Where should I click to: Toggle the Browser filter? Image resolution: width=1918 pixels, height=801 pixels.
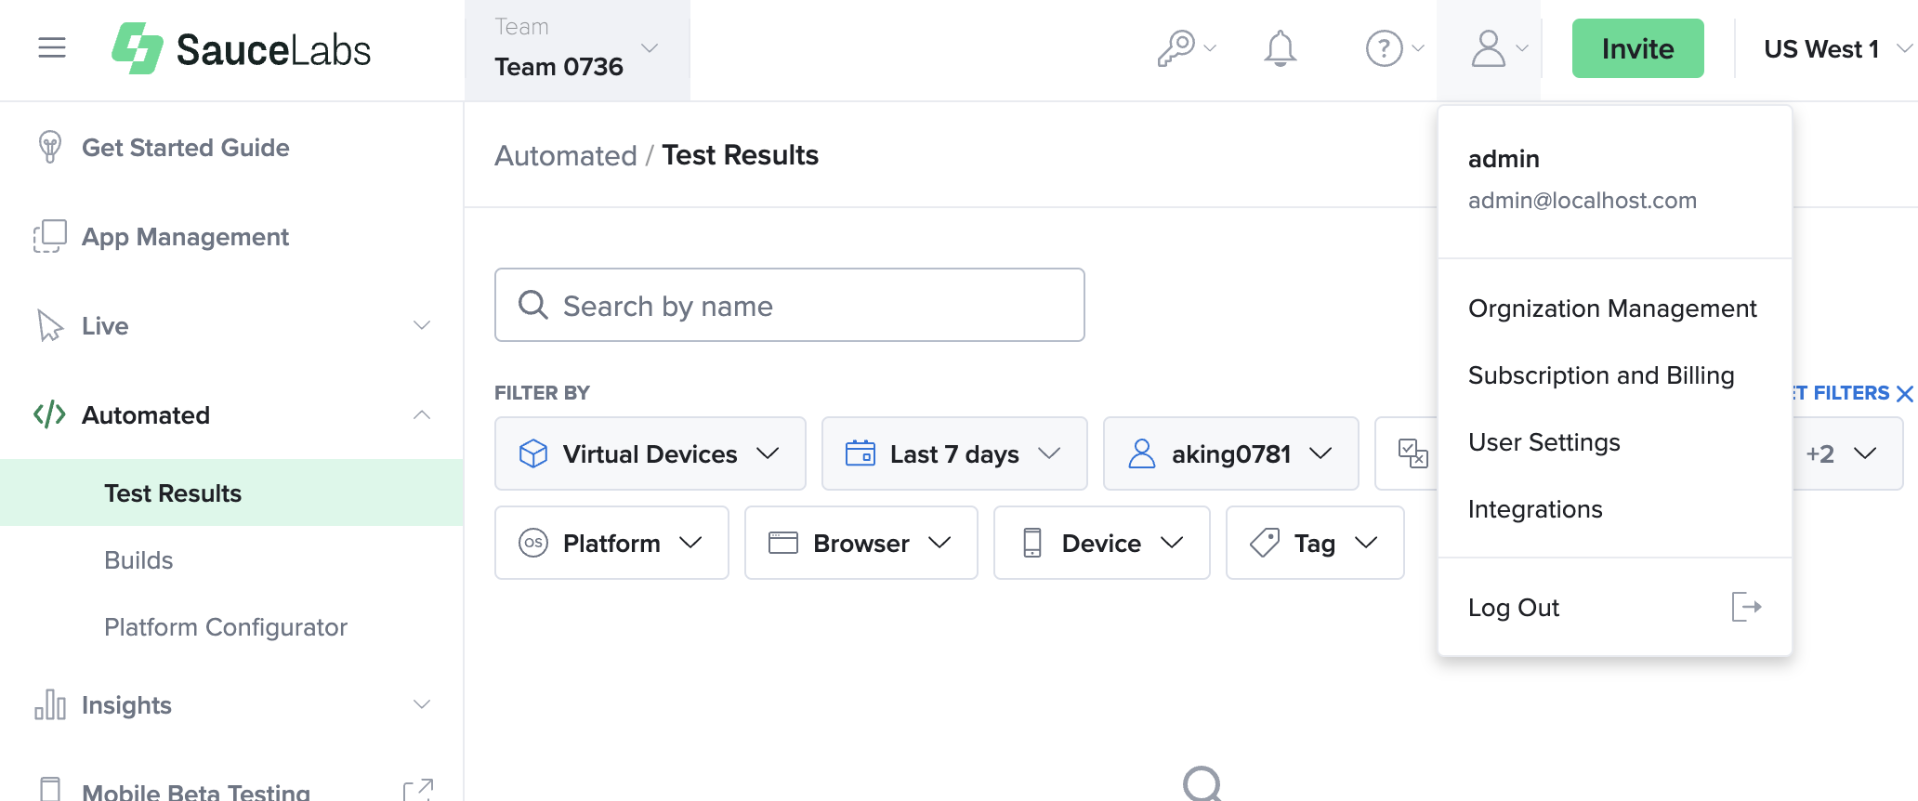pos(860,543)
